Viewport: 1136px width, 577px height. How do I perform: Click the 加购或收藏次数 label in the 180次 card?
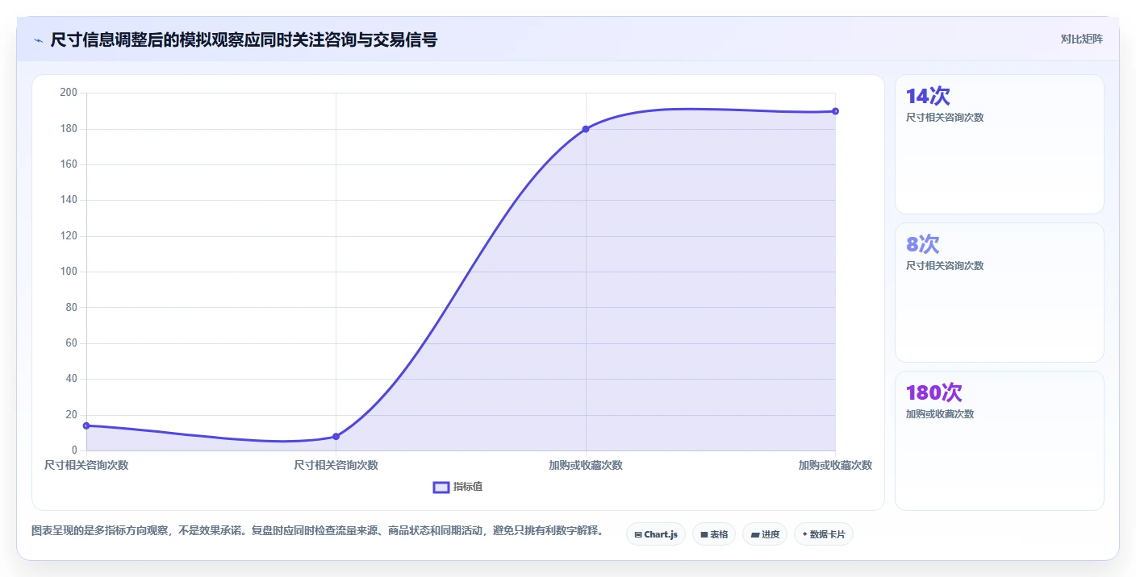click(x=940, y=414)
